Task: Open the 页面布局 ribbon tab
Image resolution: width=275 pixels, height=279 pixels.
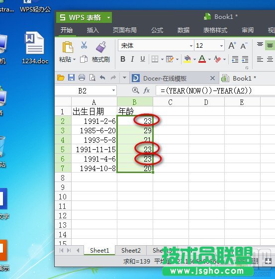Action: point(125,30)
